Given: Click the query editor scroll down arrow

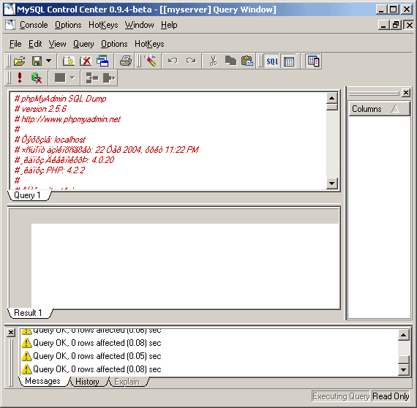Looking at the screenshot, I should point(331,183).
